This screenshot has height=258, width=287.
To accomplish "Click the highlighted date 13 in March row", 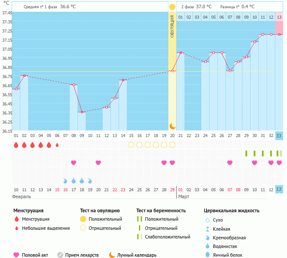I will coord(279,189).
